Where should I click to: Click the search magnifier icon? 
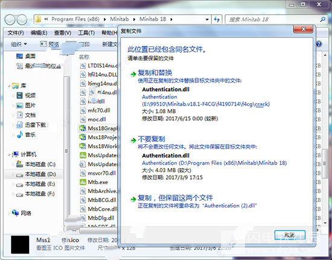pos(323,19)
